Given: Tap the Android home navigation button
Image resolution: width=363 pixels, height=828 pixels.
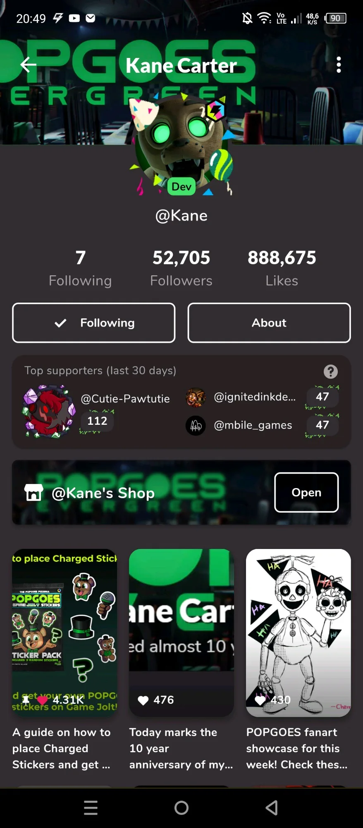Looking at the screenshot, I should [181, 808].
